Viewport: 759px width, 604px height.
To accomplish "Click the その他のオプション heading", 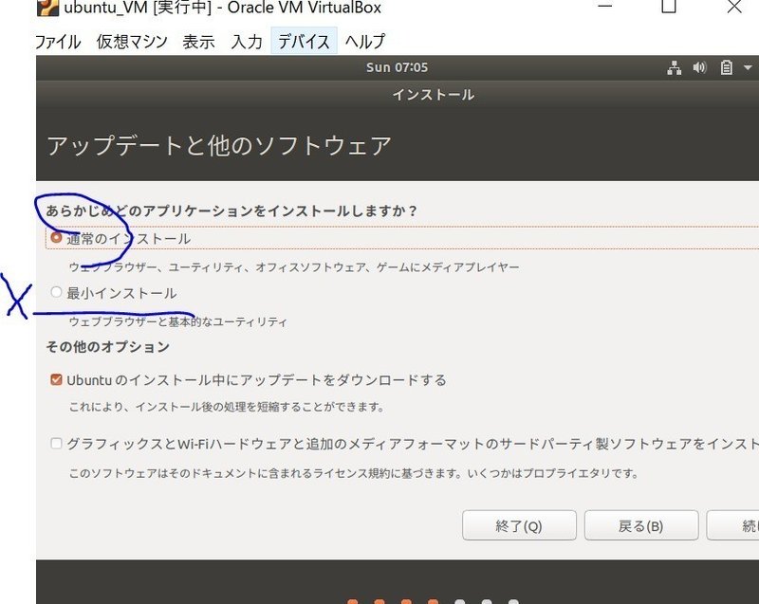I will tap(108, 347).
